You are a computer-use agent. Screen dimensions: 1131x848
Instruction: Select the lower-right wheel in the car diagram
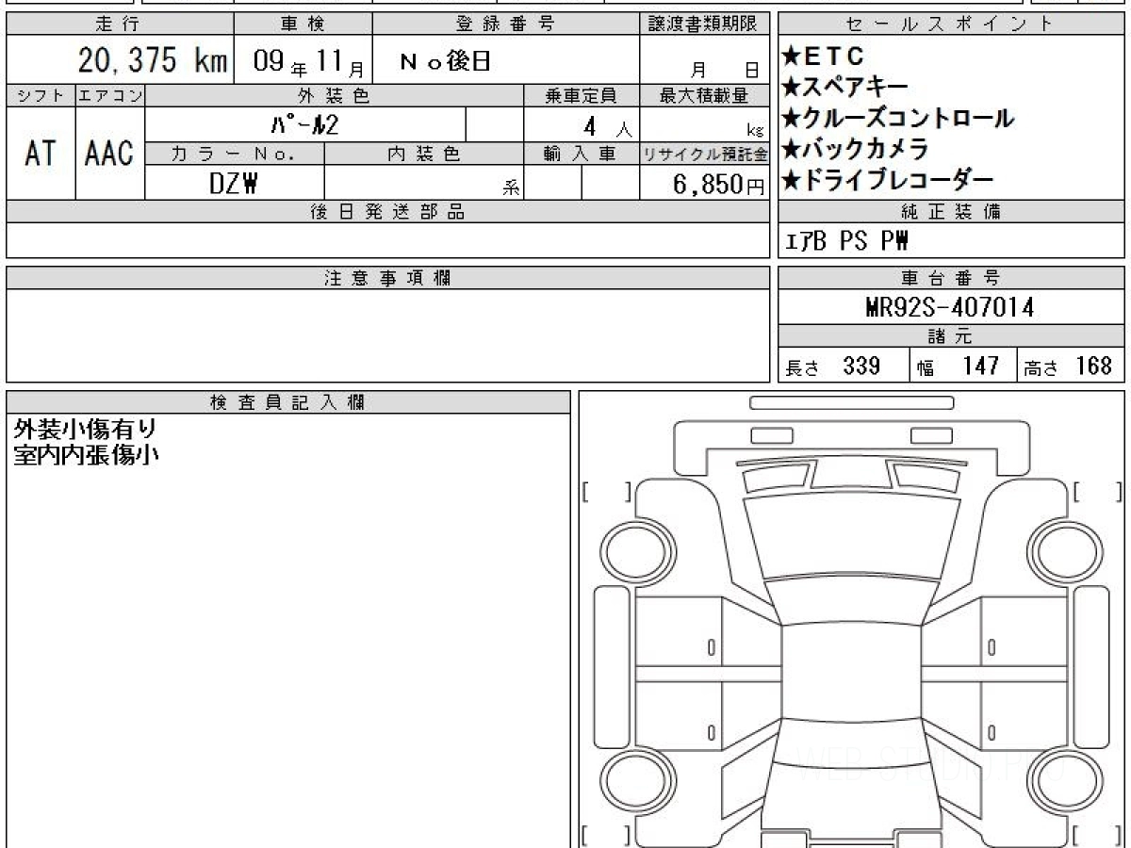point(1063,778)
